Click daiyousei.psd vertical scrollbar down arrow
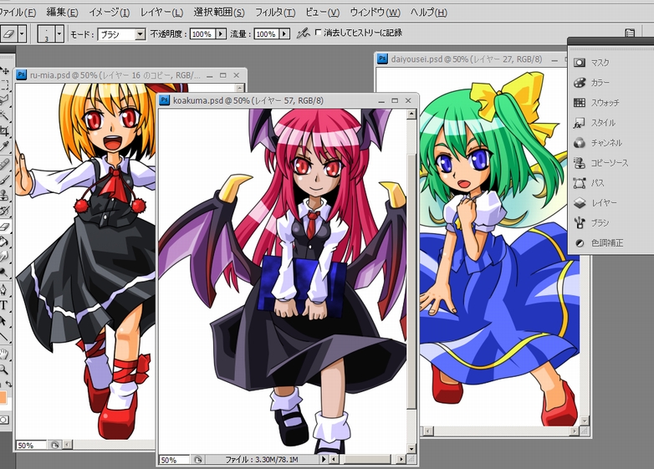The height and width of the screenshot is (469, 654). (585, 421)
